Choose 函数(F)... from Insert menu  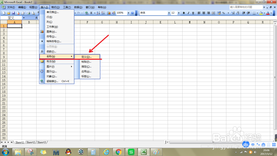coord(57,52)
